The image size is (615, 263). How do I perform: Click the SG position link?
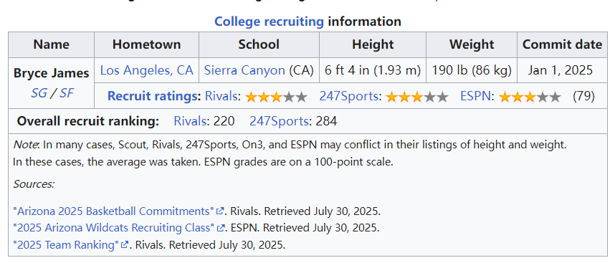pos(39,93)
